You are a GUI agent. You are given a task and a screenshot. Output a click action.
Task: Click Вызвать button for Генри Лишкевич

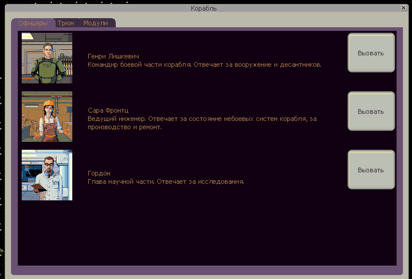pos(371,53)
